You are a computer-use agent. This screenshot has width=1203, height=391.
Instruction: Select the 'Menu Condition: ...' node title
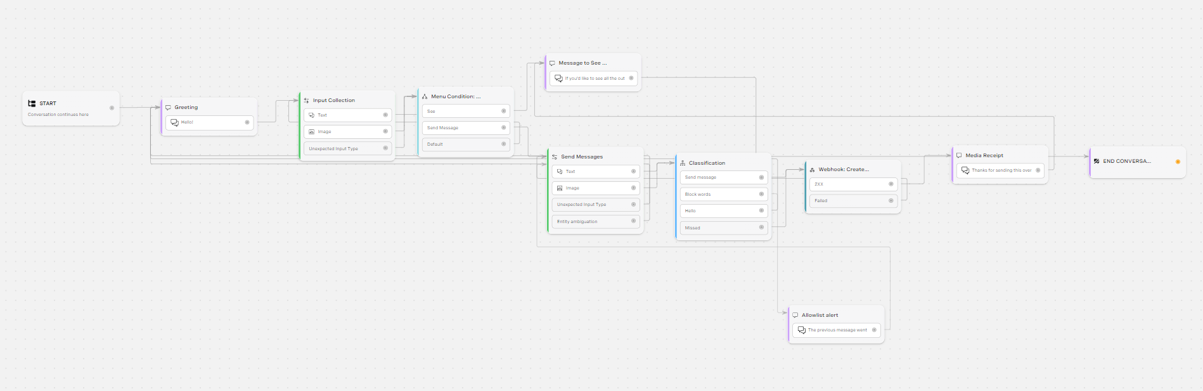[456, 97]
